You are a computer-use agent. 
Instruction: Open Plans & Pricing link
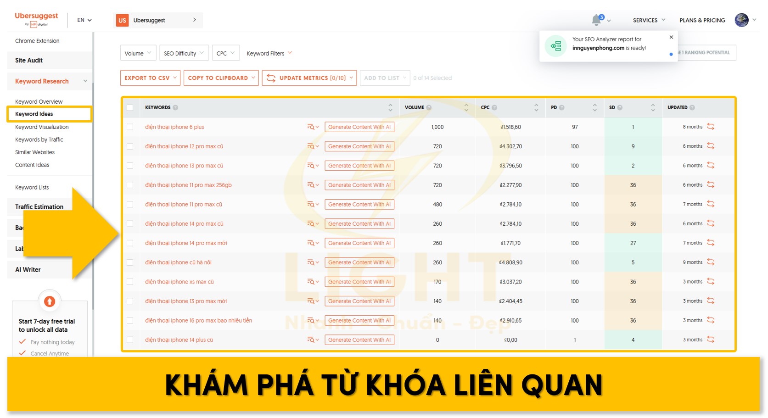pyautogui.click(x=702, y=20)
